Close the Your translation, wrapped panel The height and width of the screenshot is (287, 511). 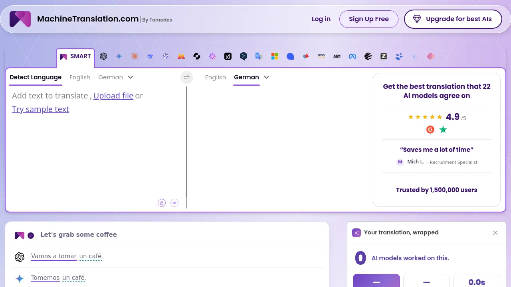pos(495,233)
